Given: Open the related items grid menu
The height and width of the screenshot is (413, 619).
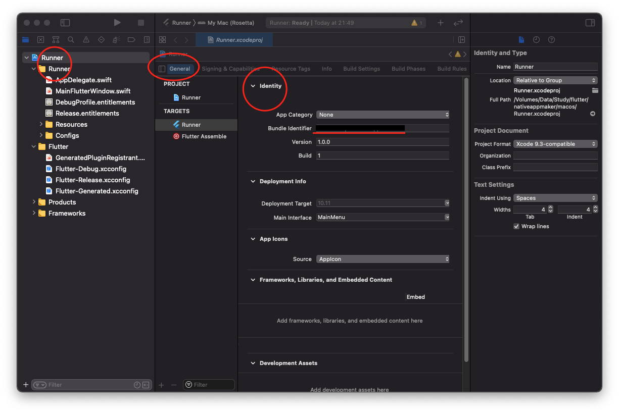Looking at the screenshot, I should pos(162,40).
